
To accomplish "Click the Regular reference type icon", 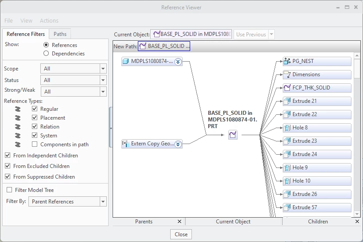I will click(18, 109).
